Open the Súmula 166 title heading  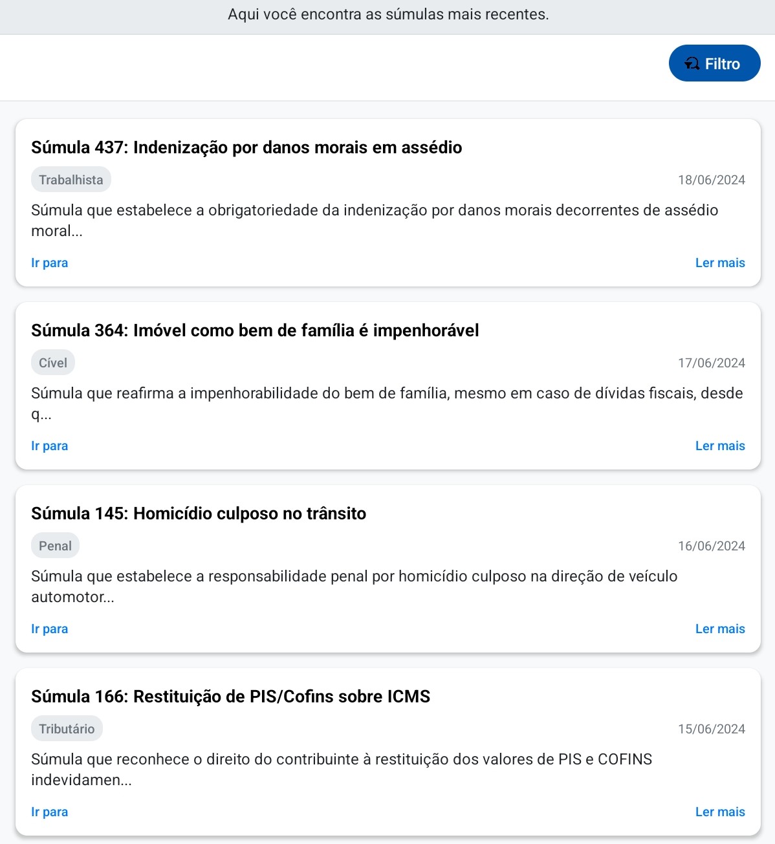pos(230,697)
